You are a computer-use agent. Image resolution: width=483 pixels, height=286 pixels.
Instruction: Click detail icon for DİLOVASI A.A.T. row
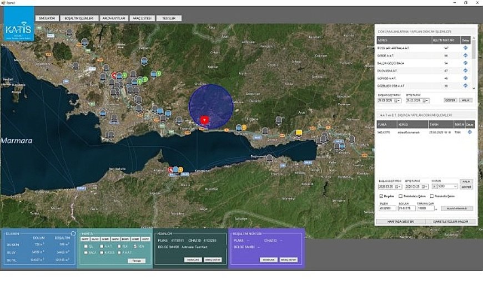[465, 70]
